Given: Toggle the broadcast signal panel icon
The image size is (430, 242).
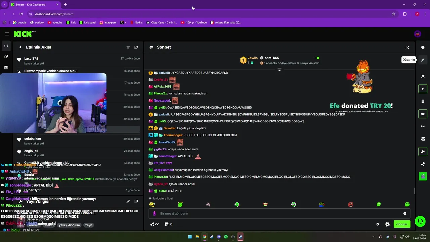Looking at the screenshot, I should (423, 126).
